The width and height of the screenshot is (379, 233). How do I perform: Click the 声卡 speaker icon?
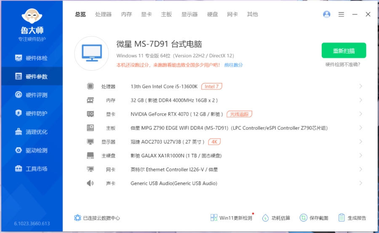90,183
